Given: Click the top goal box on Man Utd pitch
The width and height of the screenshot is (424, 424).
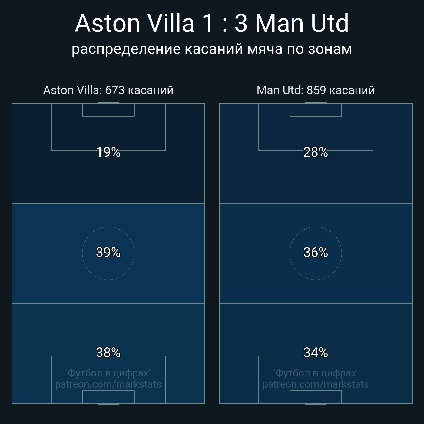Looking at the screenshot, I should [x=316, y=110].
